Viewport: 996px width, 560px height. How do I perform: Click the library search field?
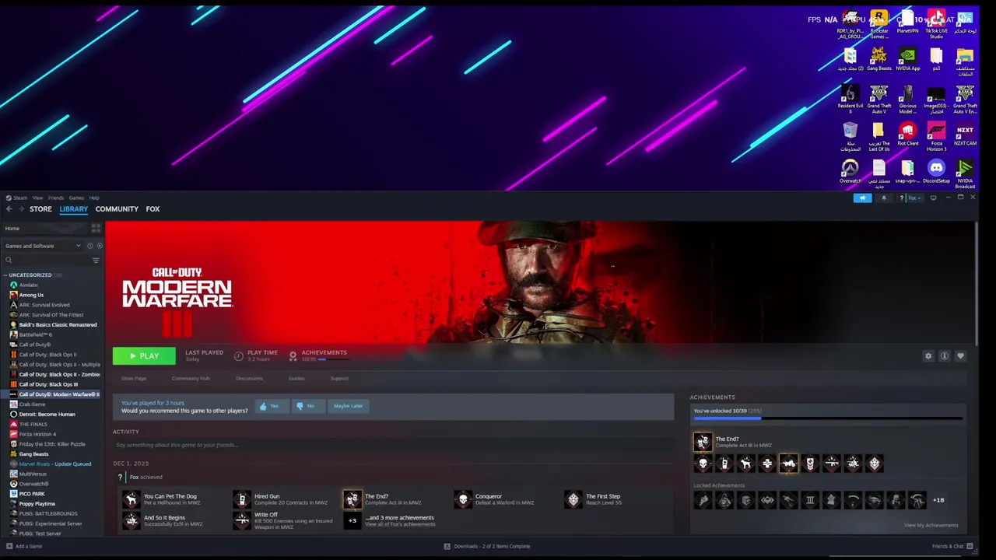coord(45,261)
